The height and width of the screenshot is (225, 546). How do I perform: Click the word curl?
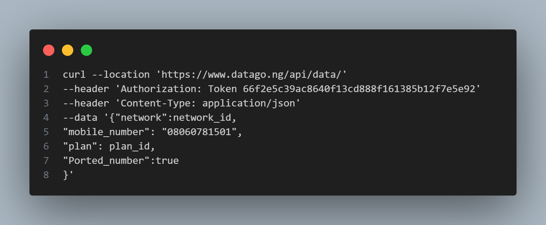point(74,75)
